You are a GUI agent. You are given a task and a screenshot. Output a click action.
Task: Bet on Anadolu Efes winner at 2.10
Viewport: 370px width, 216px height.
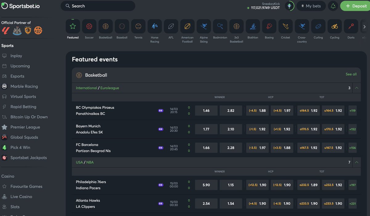[x=231, y=129]
